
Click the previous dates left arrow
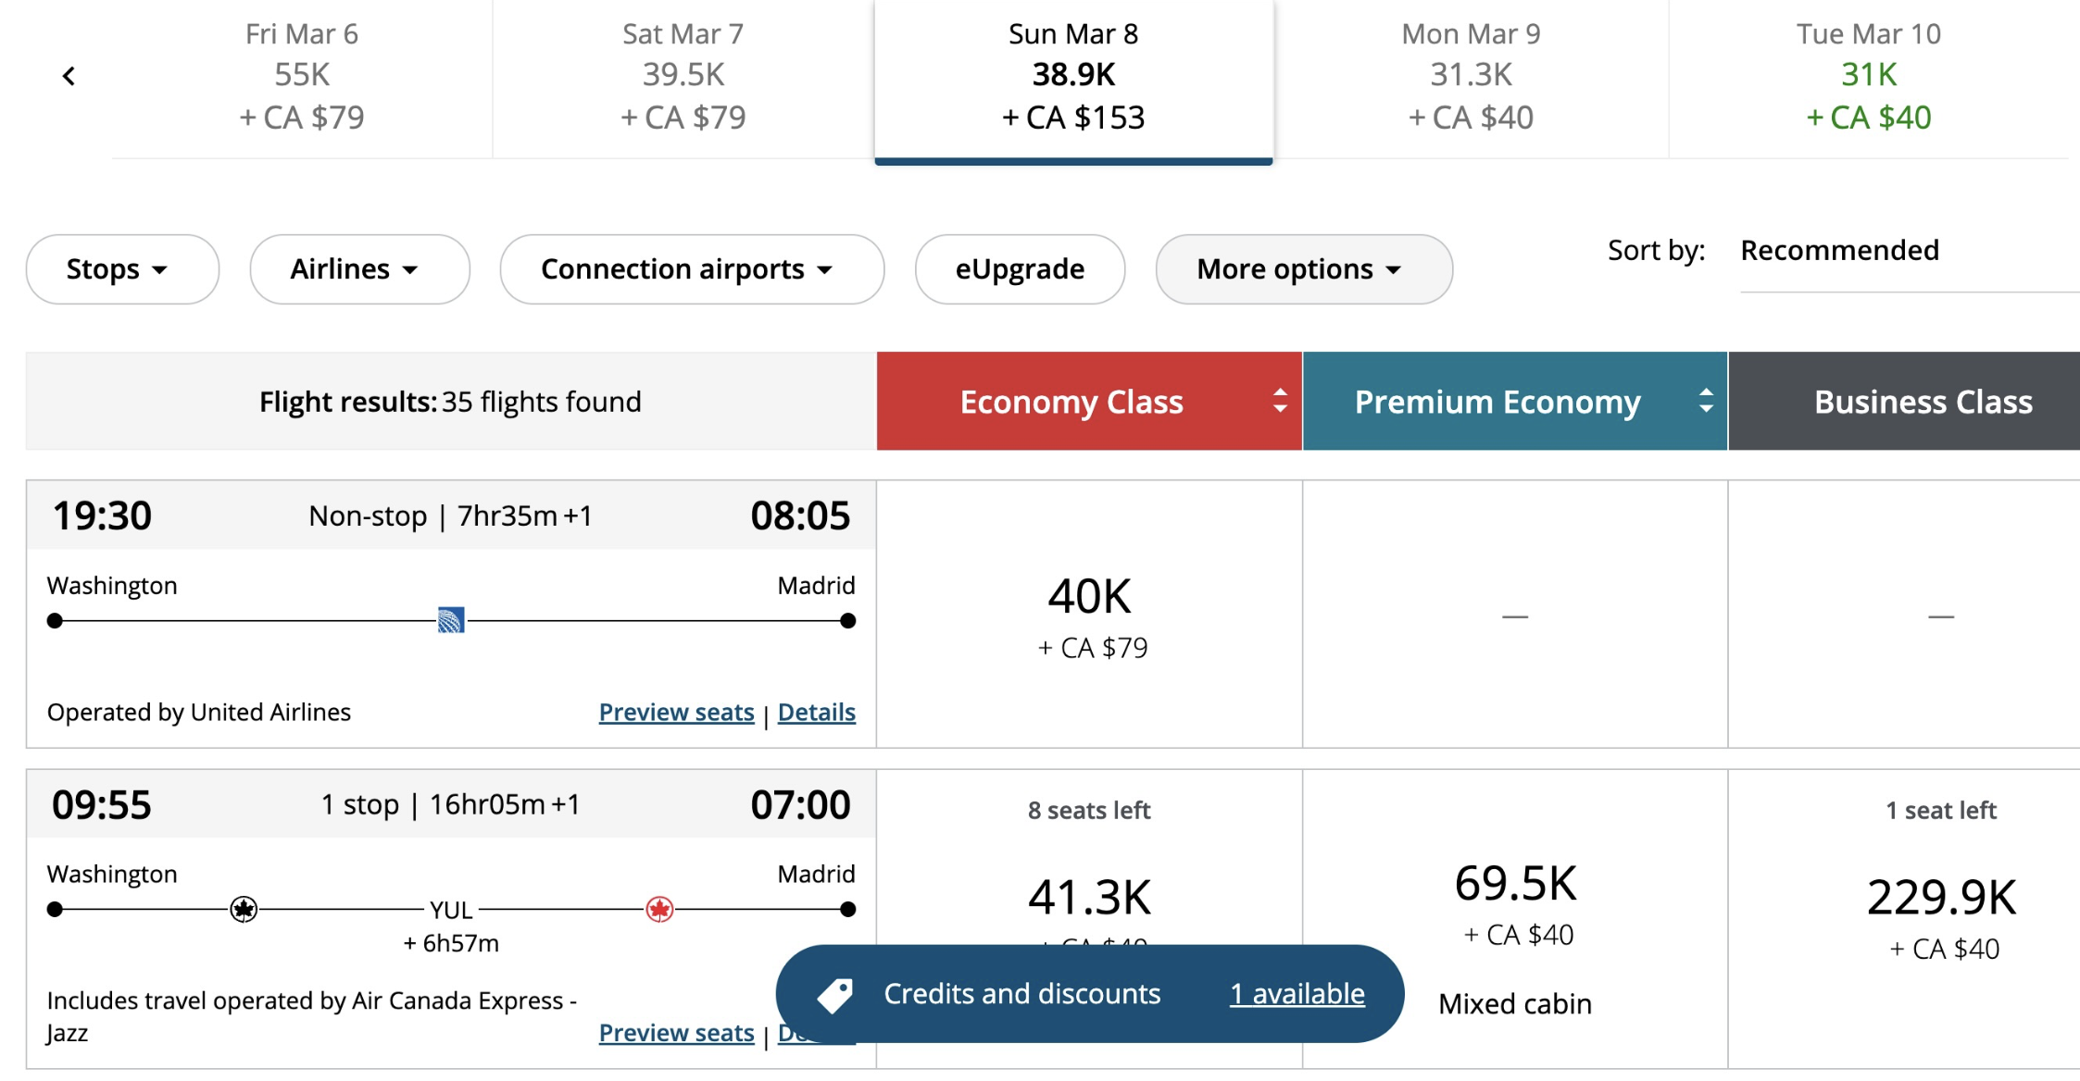coord(69,76)
